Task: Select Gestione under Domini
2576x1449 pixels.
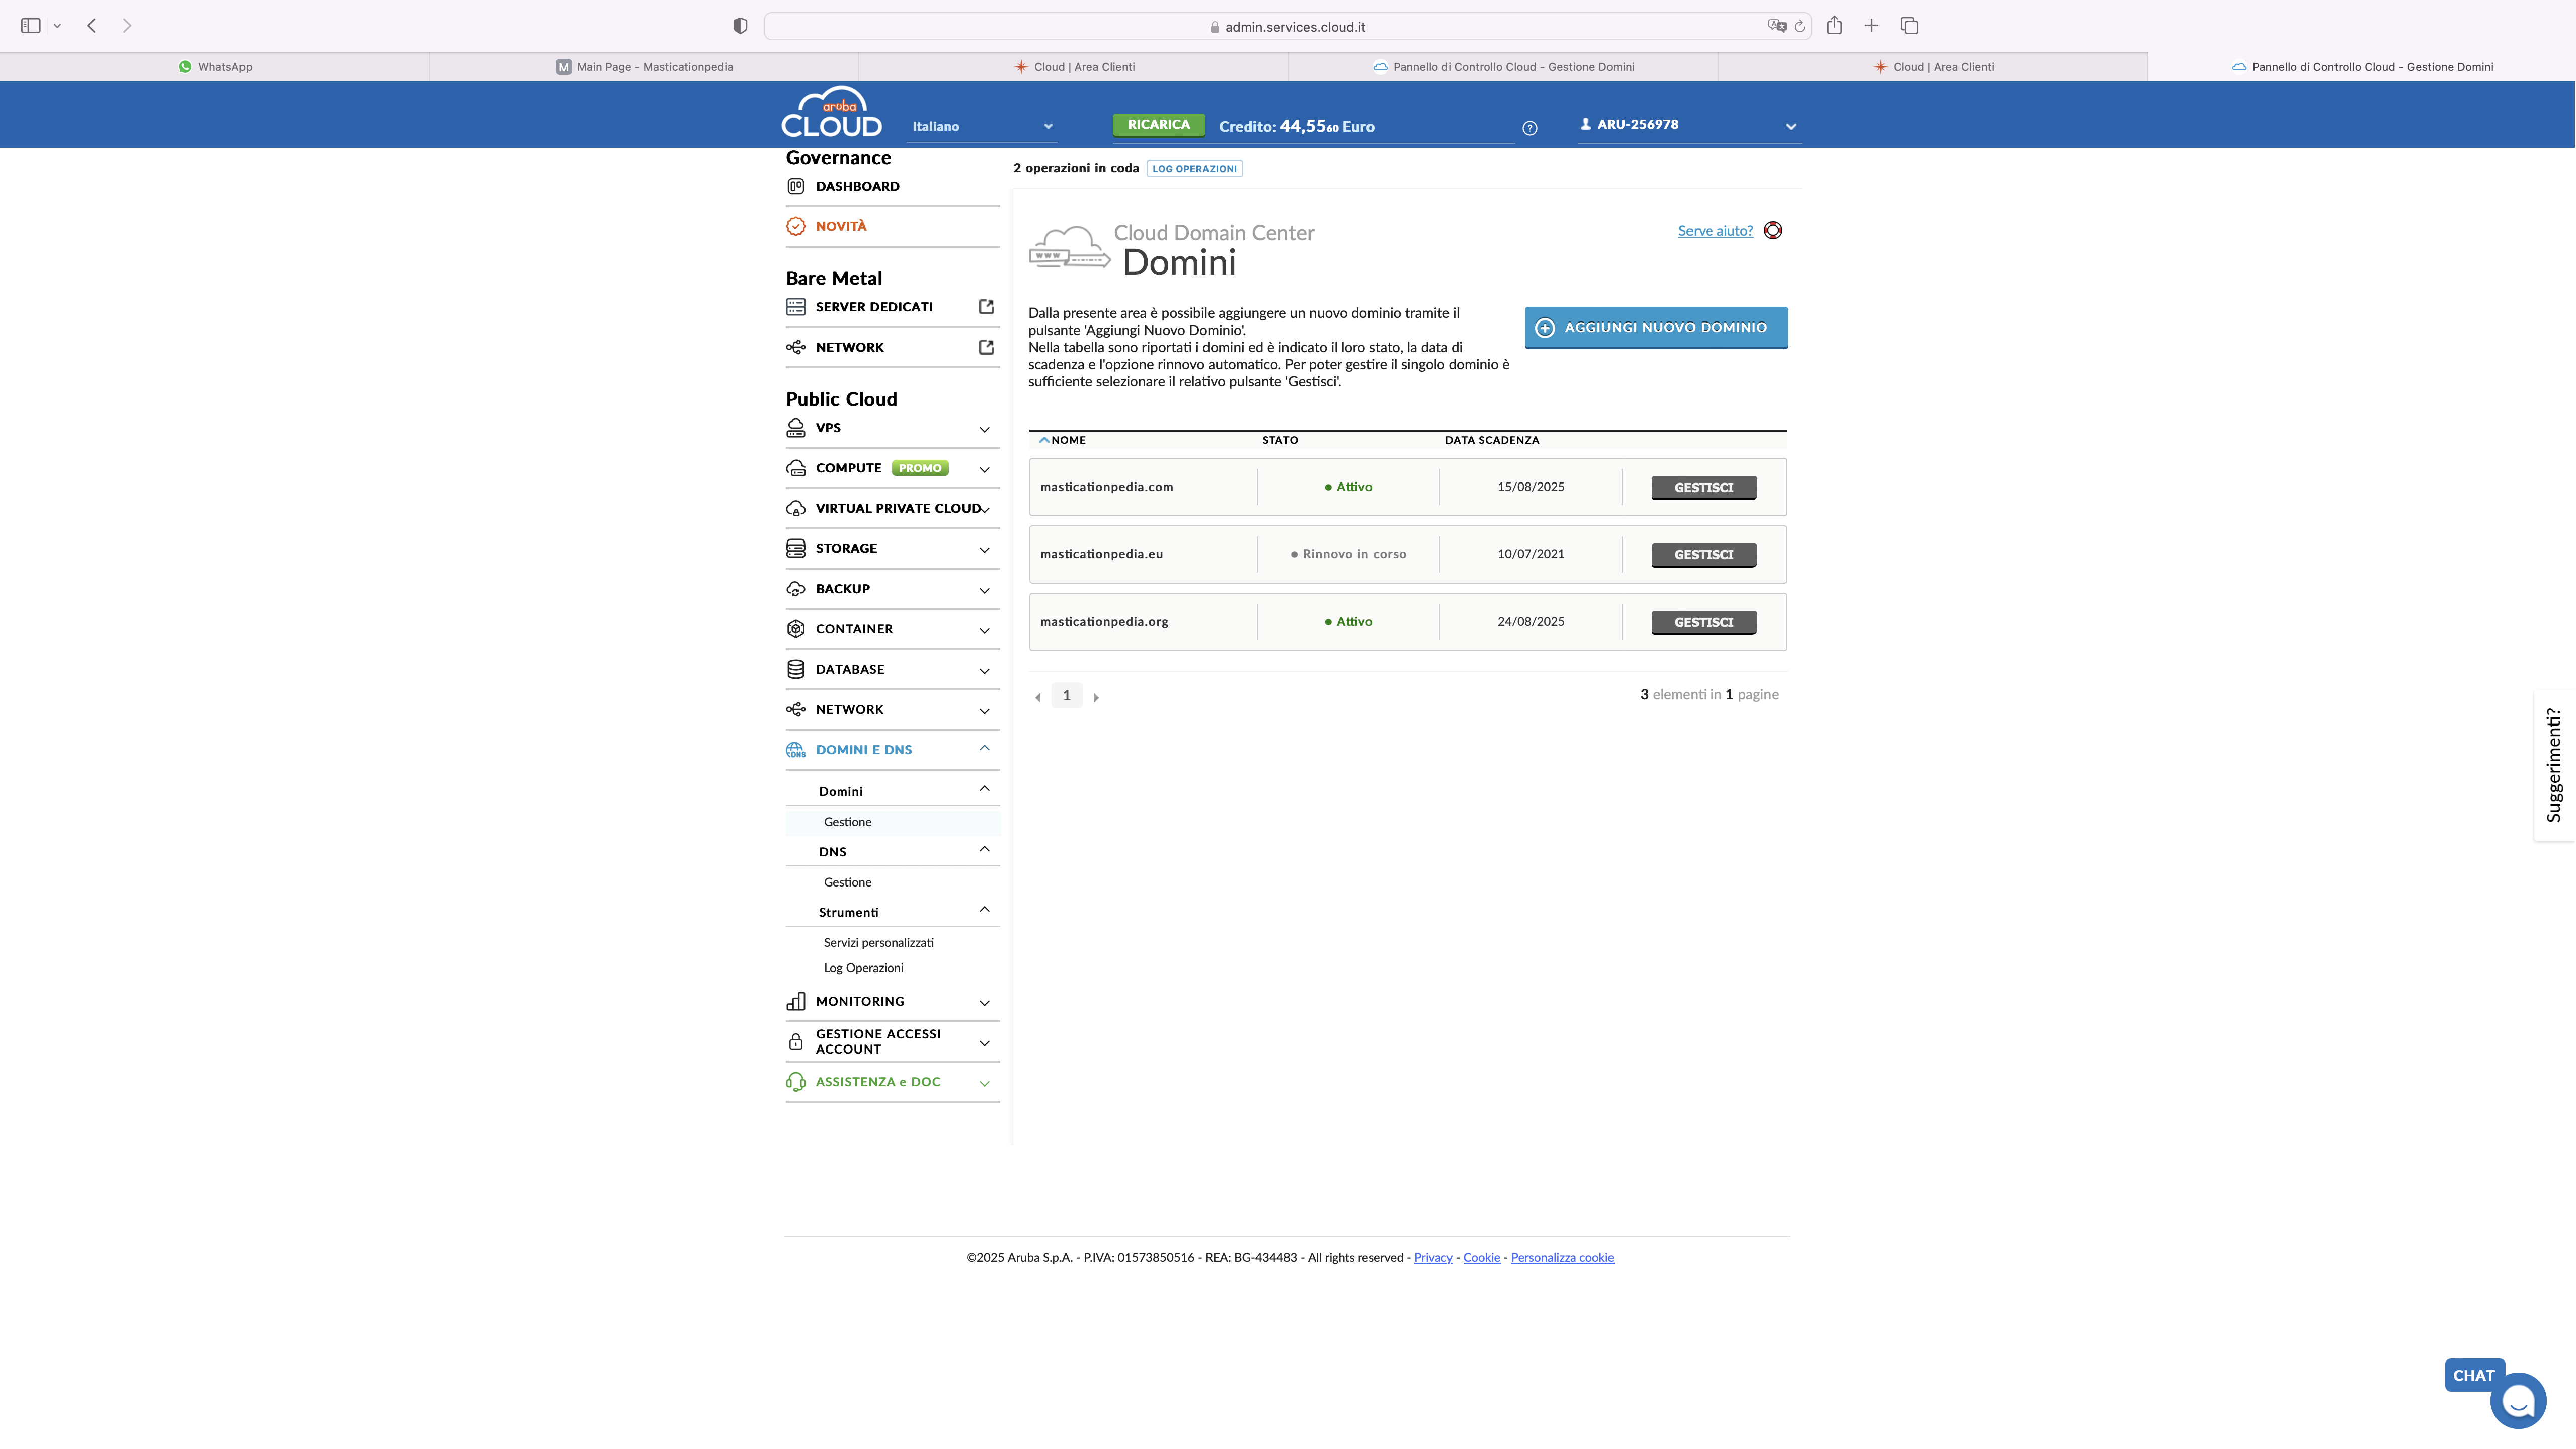Action: pyautogui.click(x=847, y=822)
